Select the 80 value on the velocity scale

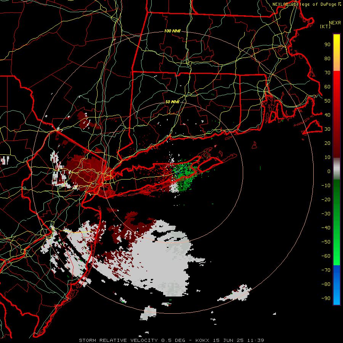(x=327, y=59)
